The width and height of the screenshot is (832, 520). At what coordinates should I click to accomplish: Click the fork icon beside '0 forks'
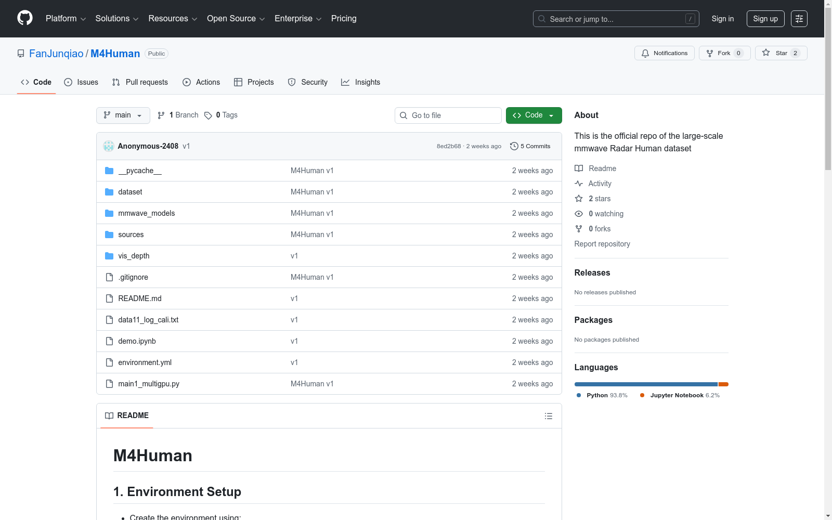(579, 229)
